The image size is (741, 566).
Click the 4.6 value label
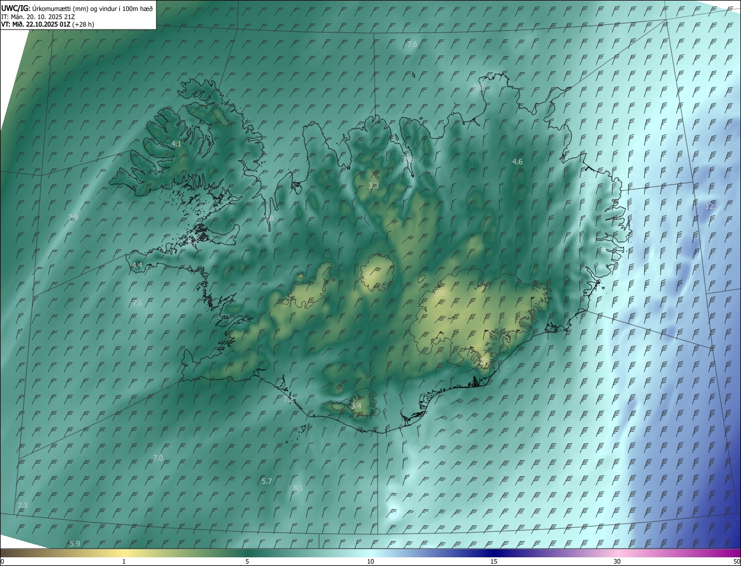point(518,162)
